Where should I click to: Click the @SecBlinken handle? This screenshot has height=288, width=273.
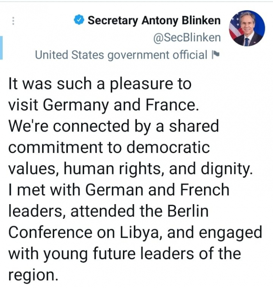(187, 38)
